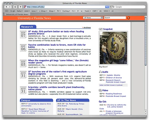The width and height of the screenshot is (149, 120).
Task: Show all bookmarks via the book icon
Action: coord(7,11)
